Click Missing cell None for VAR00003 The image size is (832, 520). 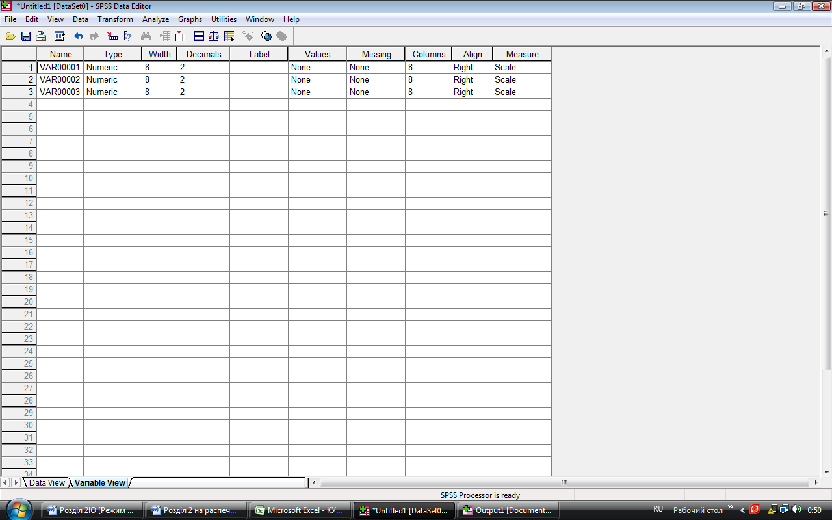coord(376,92)
